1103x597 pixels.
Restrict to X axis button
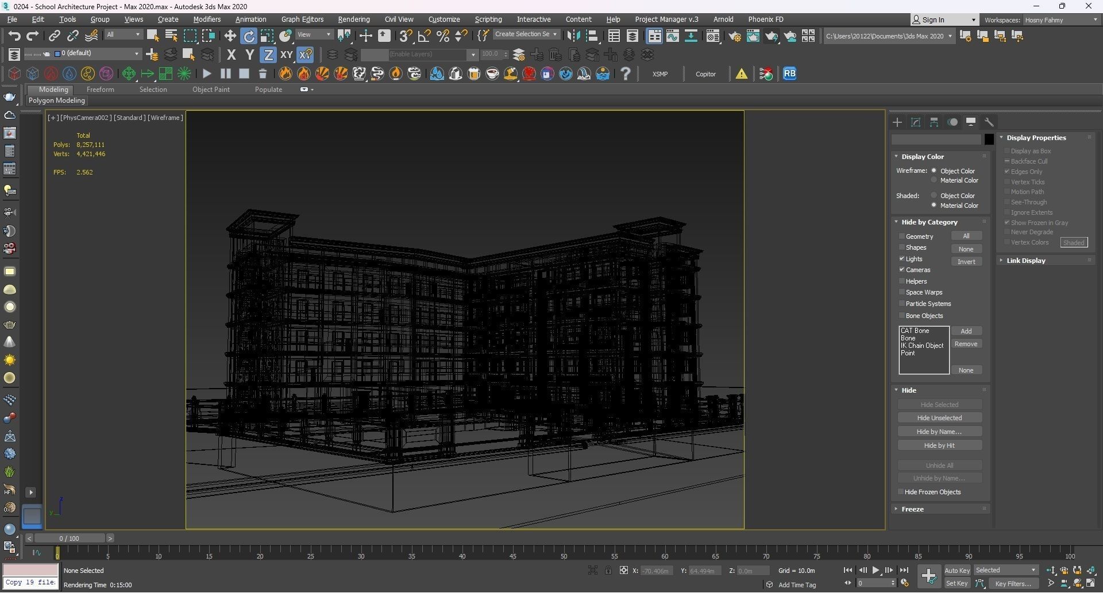tap(231, 55)
